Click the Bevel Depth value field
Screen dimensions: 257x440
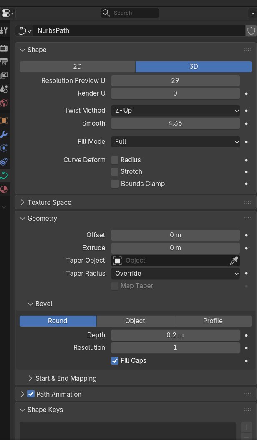coord(175,335)
